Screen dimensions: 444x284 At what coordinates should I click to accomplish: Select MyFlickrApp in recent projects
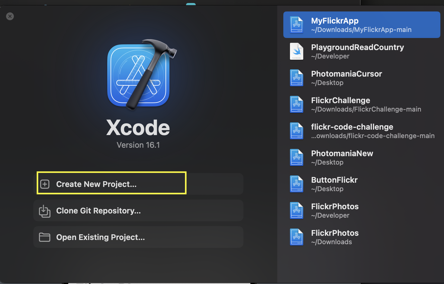pos(362,25)
